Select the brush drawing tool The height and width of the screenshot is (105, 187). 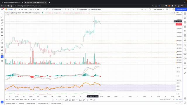2,23
